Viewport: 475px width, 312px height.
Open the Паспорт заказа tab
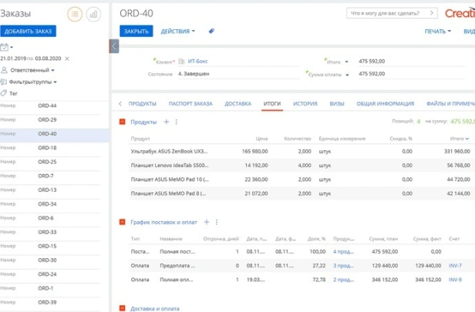coord(190,103)
